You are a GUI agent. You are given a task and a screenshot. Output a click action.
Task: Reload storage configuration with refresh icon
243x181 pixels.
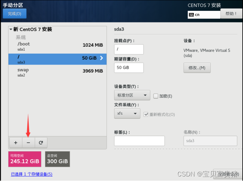(41, 143)
